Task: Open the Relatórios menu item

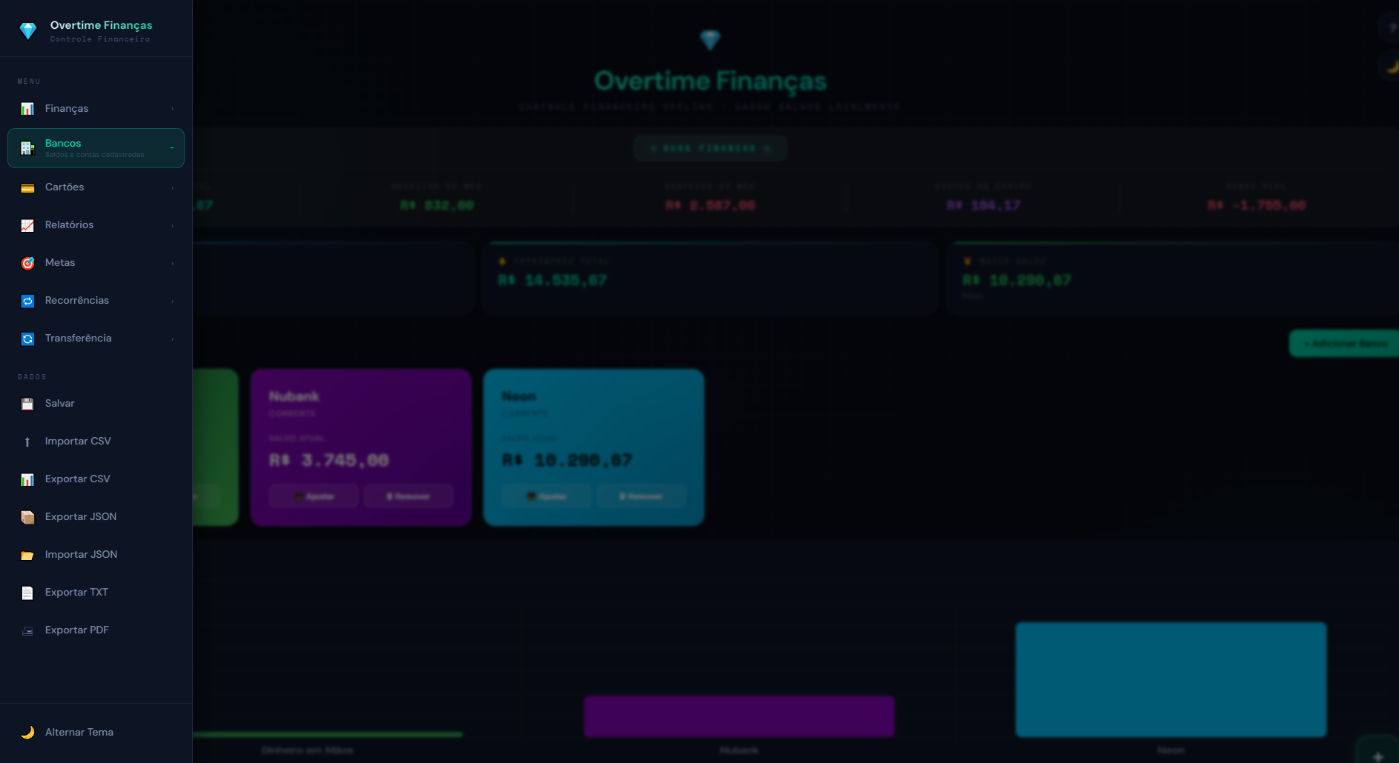Action: (x=96, y=225)
